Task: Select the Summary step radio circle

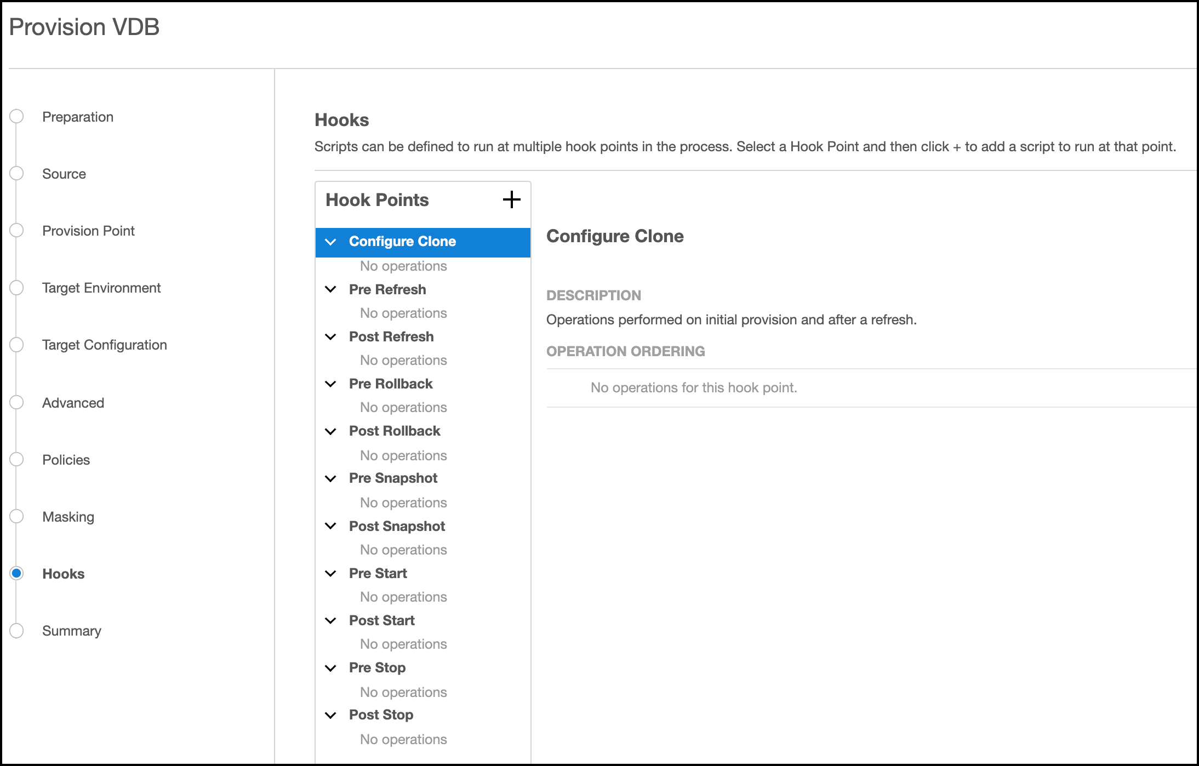Action: click(x=17, y=630)
